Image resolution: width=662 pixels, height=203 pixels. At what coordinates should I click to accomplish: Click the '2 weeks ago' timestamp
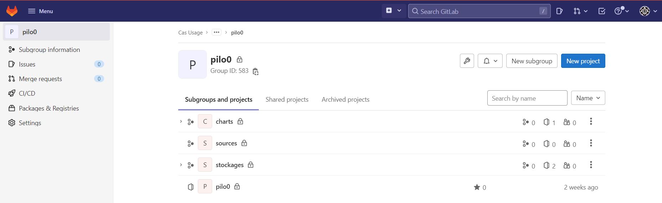click(x=581, y=187)
